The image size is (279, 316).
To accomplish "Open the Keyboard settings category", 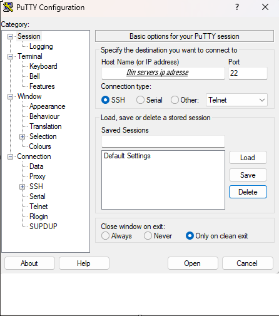I will (x=43, y=66).
